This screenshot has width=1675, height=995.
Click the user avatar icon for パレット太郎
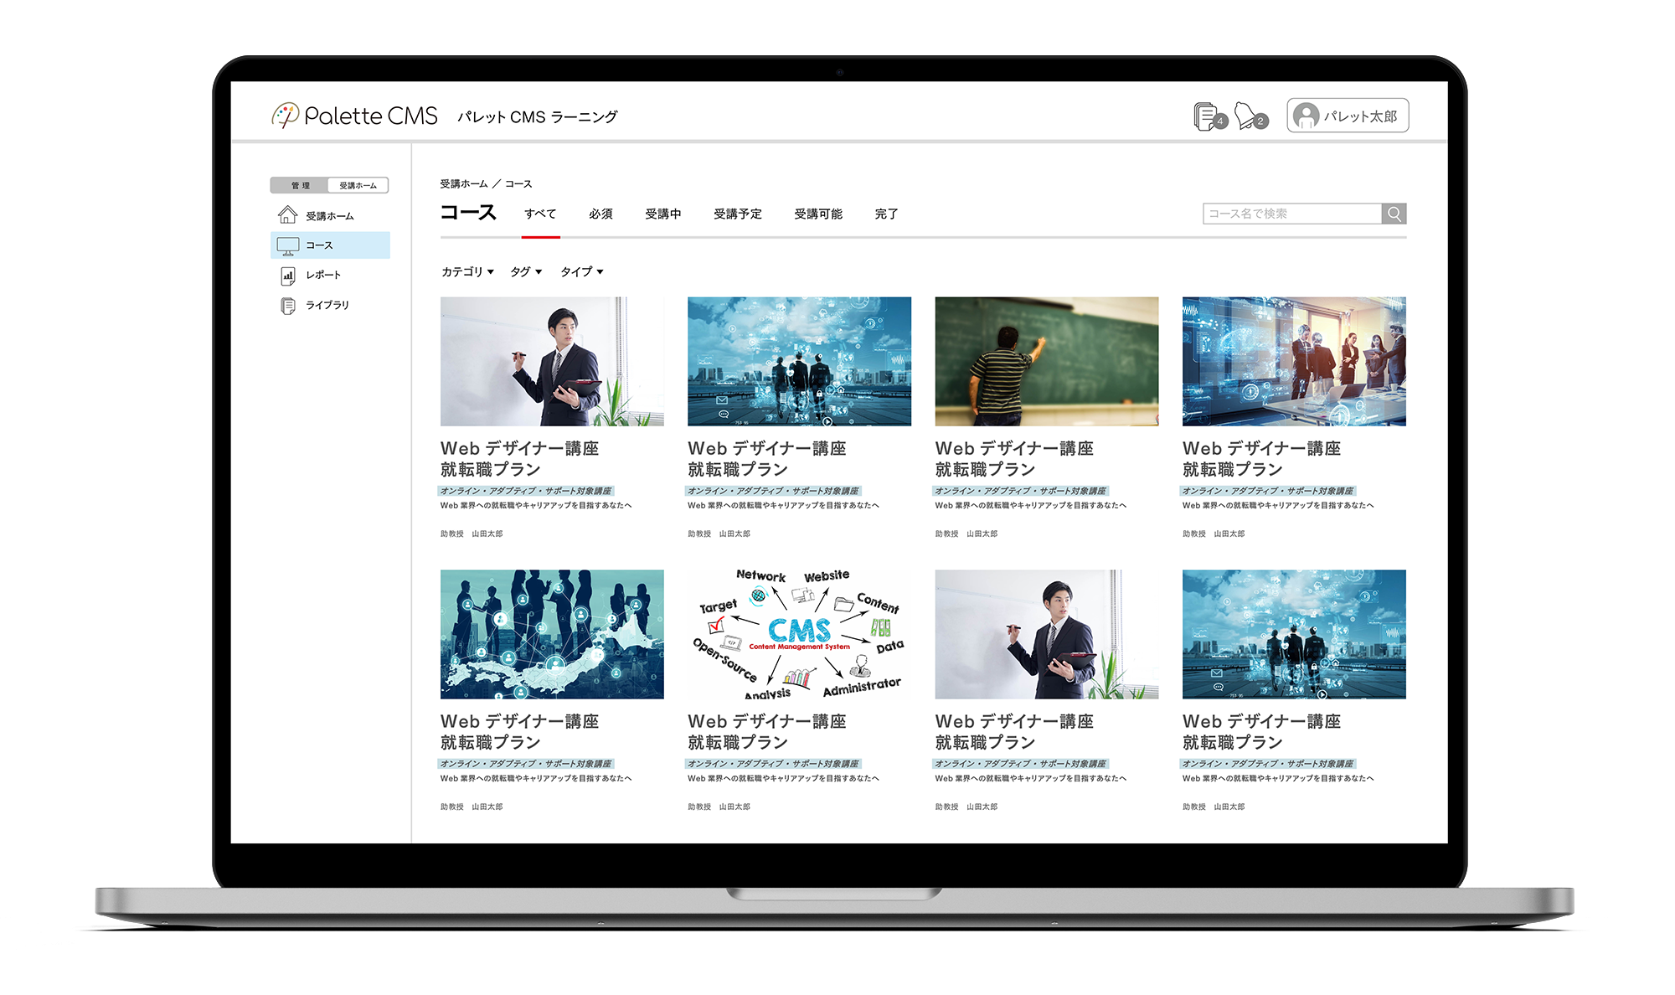[1305, 116]
